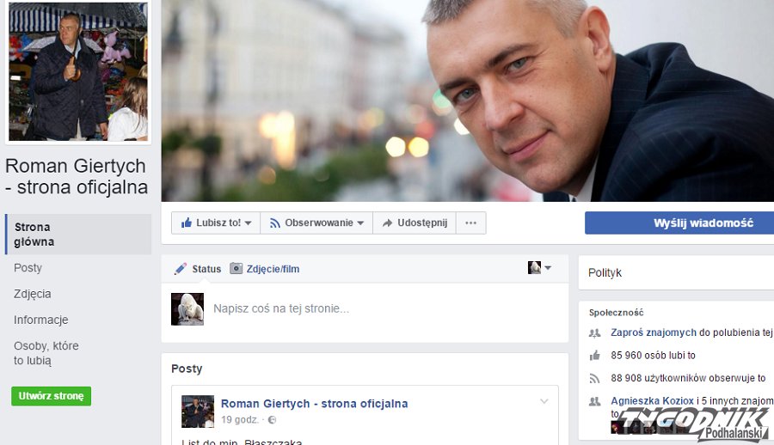Click the Napisz coś na tej stronie field
This screenshot has height=445, width=774.
coord(281,308)
